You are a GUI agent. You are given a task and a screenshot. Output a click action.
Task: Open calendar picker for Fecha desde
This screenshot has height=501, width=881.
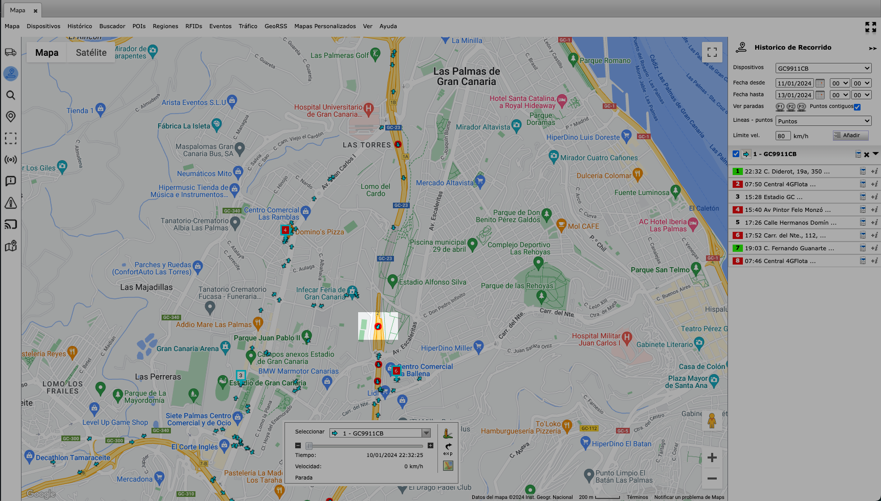[820, 83]
